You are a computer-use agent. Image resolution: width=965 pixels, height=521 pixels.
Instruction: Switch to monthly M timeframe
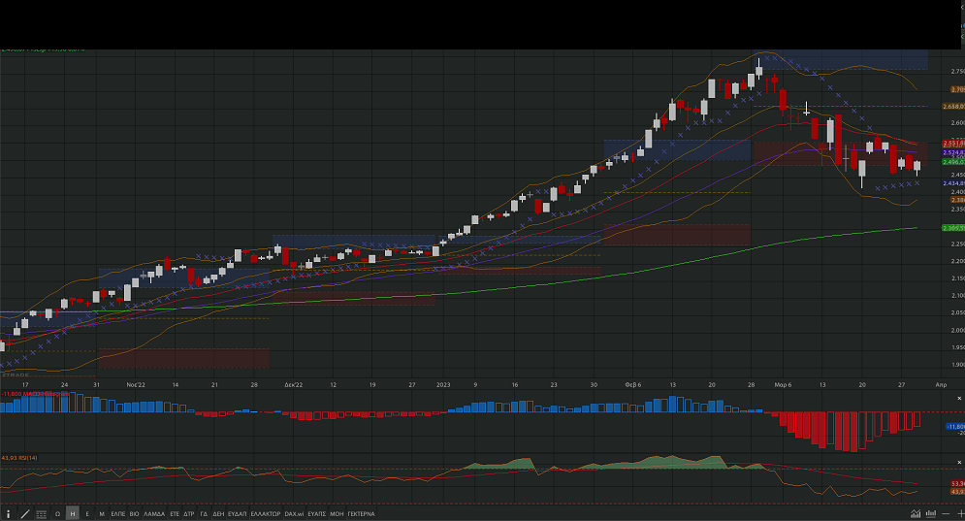pos(102,513)
